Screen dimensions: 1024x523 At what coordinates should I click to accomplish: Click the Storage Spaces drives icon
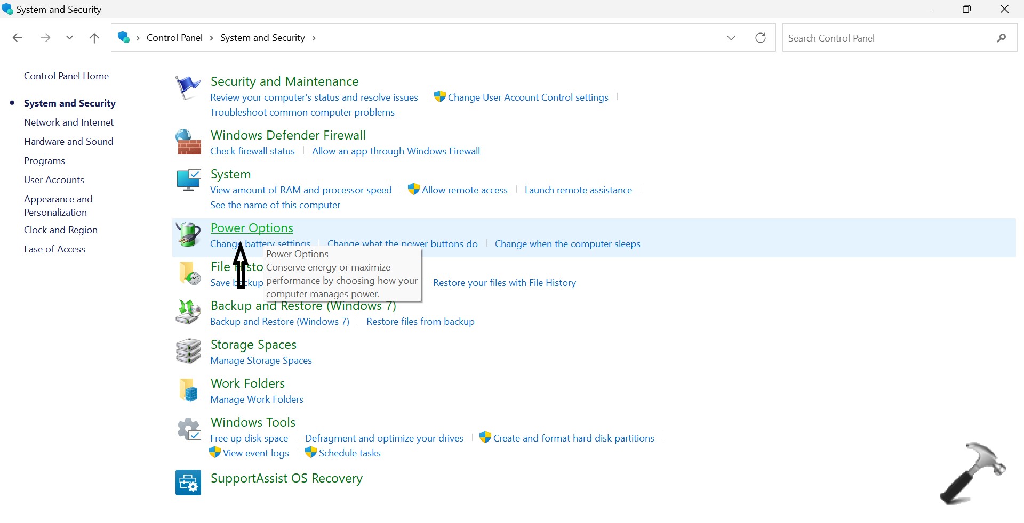point(188,351)
